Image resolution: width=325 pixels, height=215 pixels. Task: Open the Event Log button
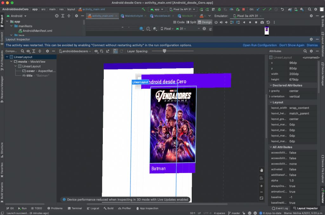coord(280,208)
